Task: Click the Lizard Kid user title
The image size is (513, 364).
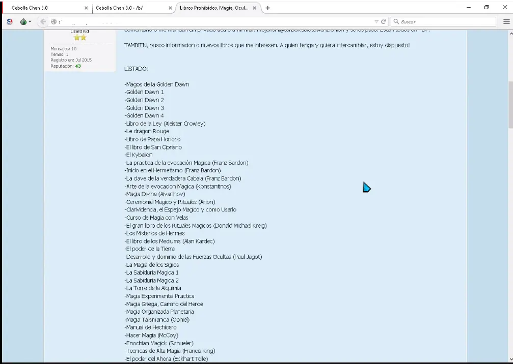Action: [x=80, y=32]
